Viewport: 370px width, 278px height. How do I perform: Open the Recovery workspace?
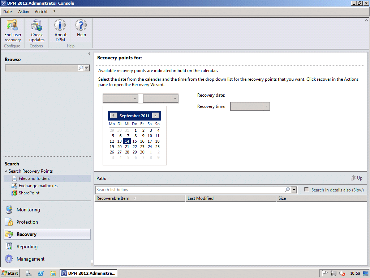pyautogui.click(x=47, y=234)
